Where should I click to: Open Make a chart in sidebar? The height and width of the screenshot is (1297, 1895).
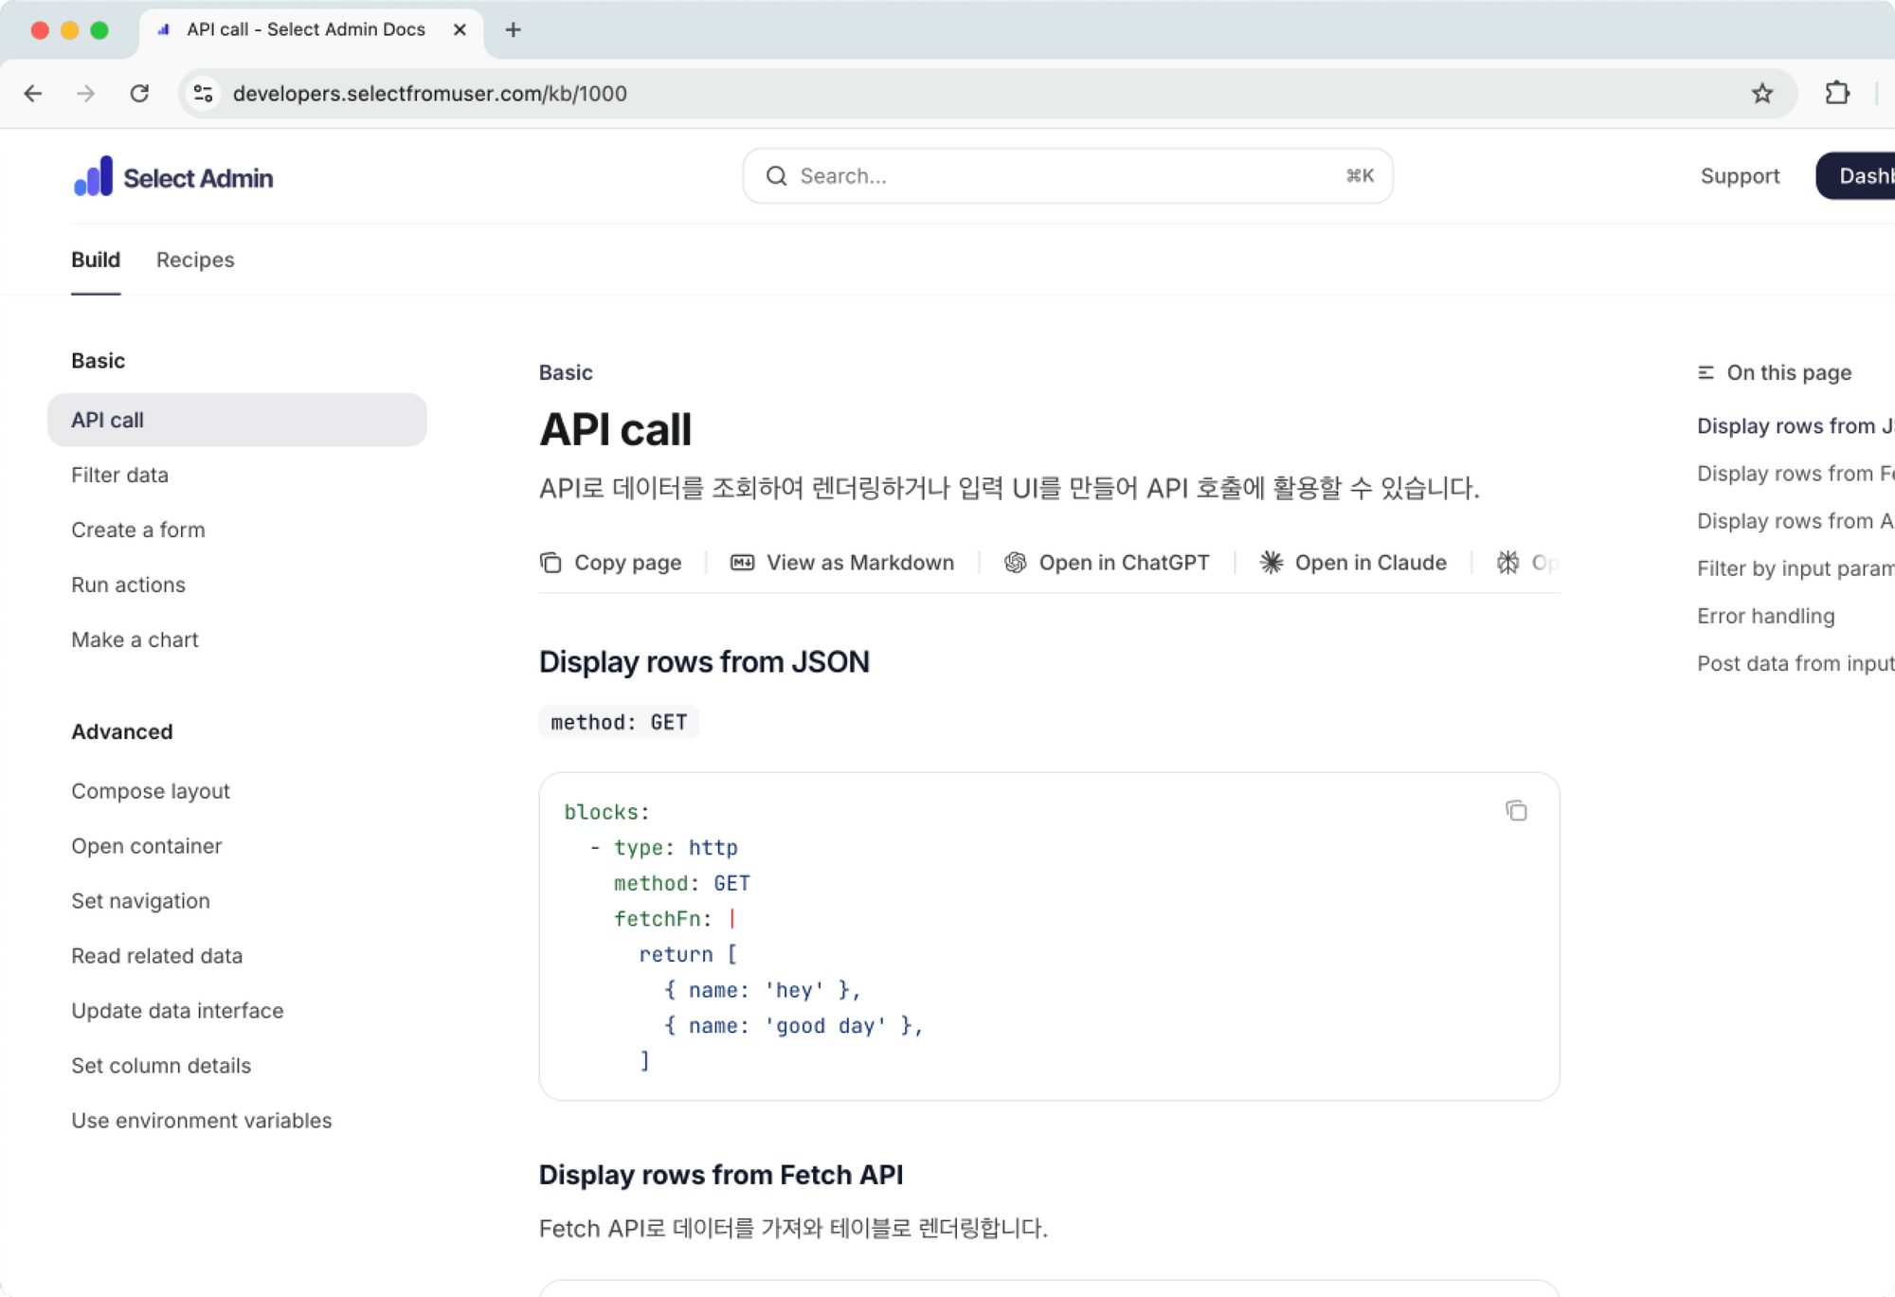[135, 639]
